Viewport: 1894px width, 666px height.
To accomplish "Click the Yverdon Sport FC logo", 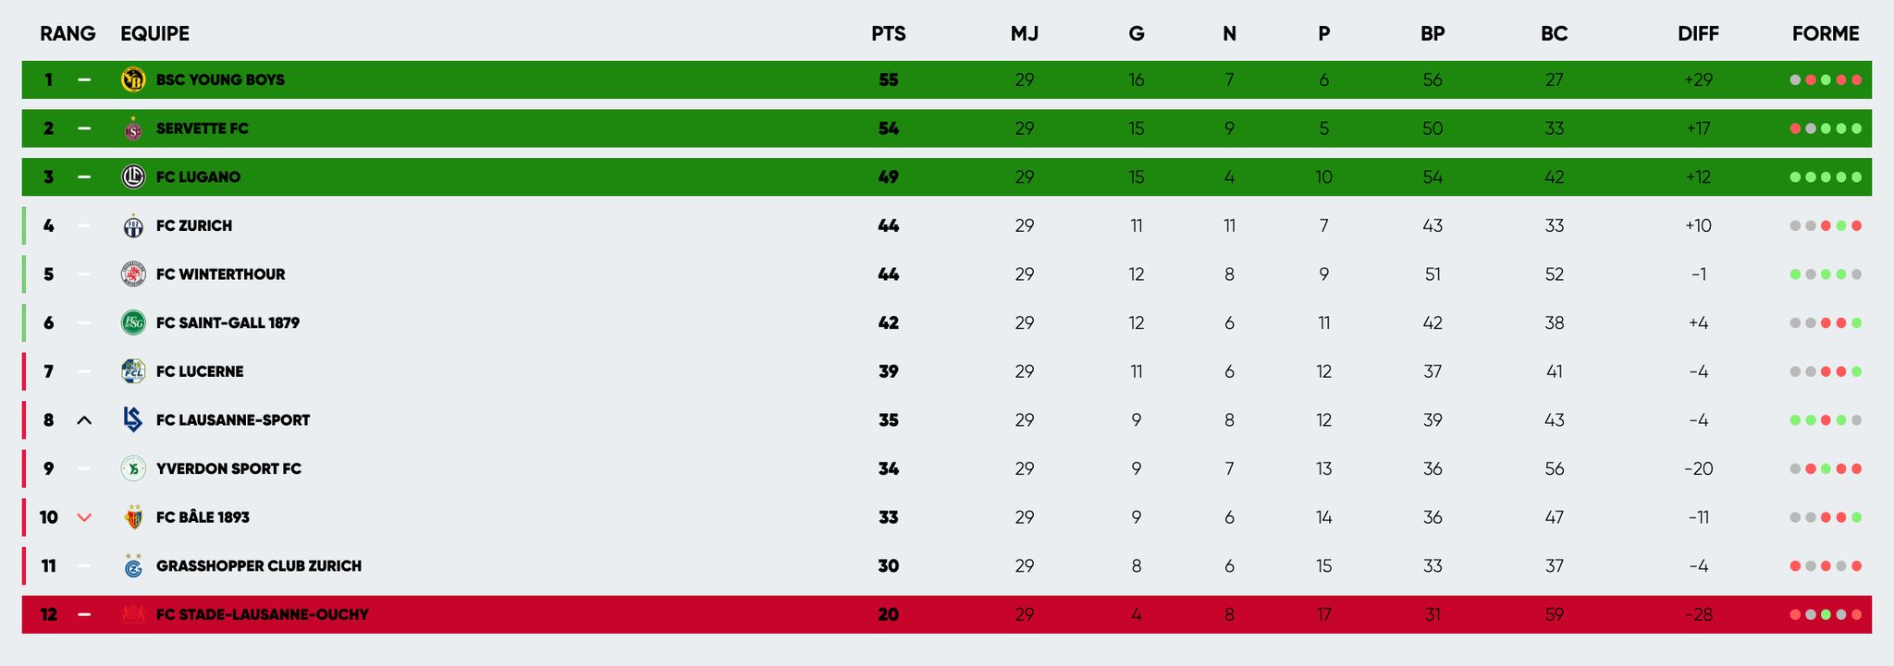I will tap(133, 469).
